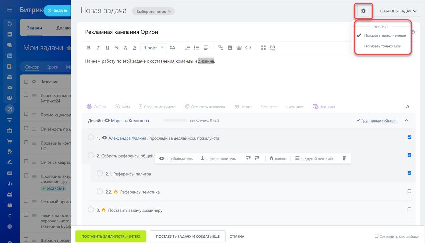Screen dimensions: 425x243
Task: Apply italic formatting in the editor toolbar
Action: 98,48
